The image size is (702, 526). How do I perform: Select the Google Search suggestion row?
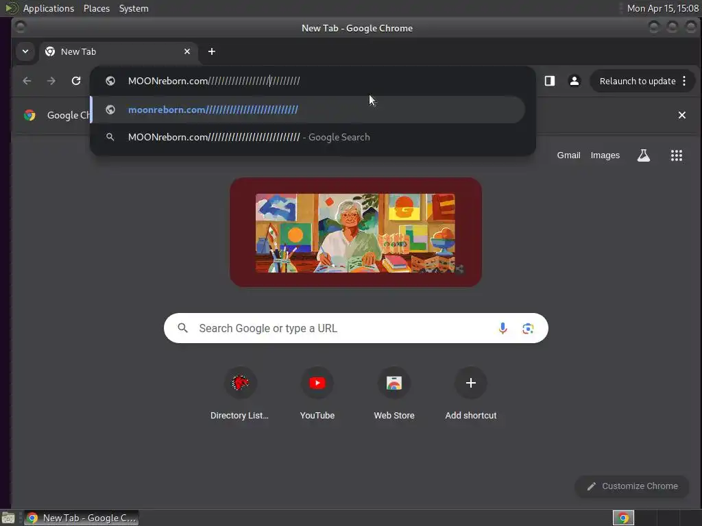coord(308,137)
